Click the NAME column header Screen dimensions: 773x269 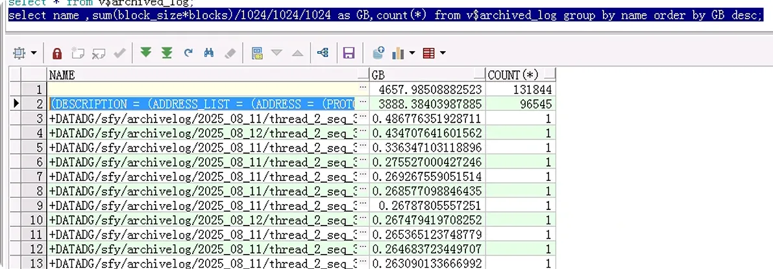208,75
